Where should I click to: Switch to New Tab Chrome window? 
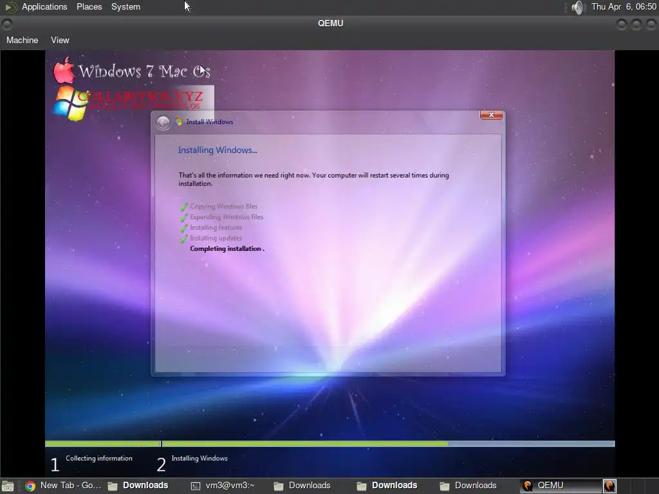pyautogui.click(x=63, y=486)
